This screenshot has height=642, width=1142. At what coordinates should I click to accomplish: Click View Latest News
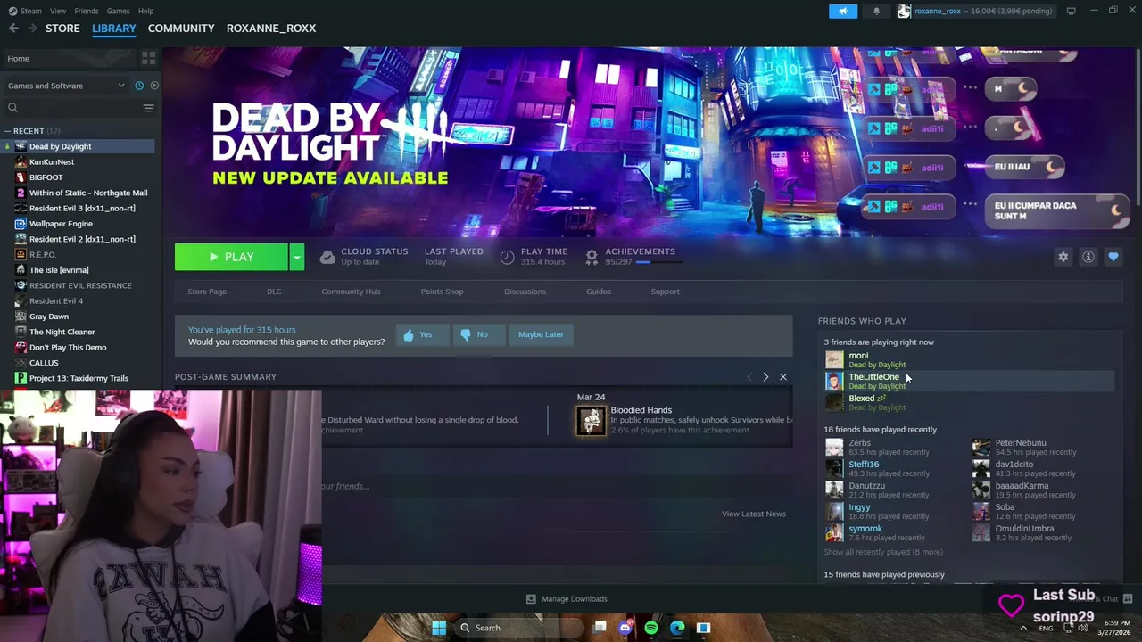754,514
